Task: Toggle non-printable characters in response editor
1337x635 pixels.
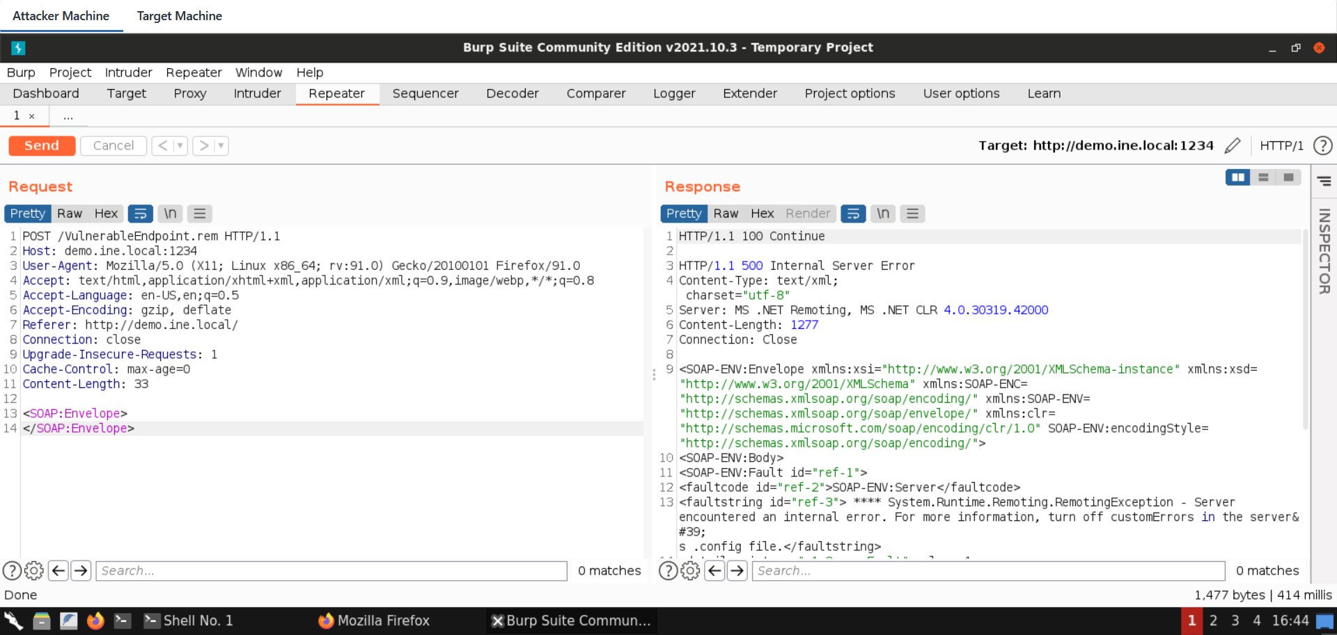Action: pos(883,214)
